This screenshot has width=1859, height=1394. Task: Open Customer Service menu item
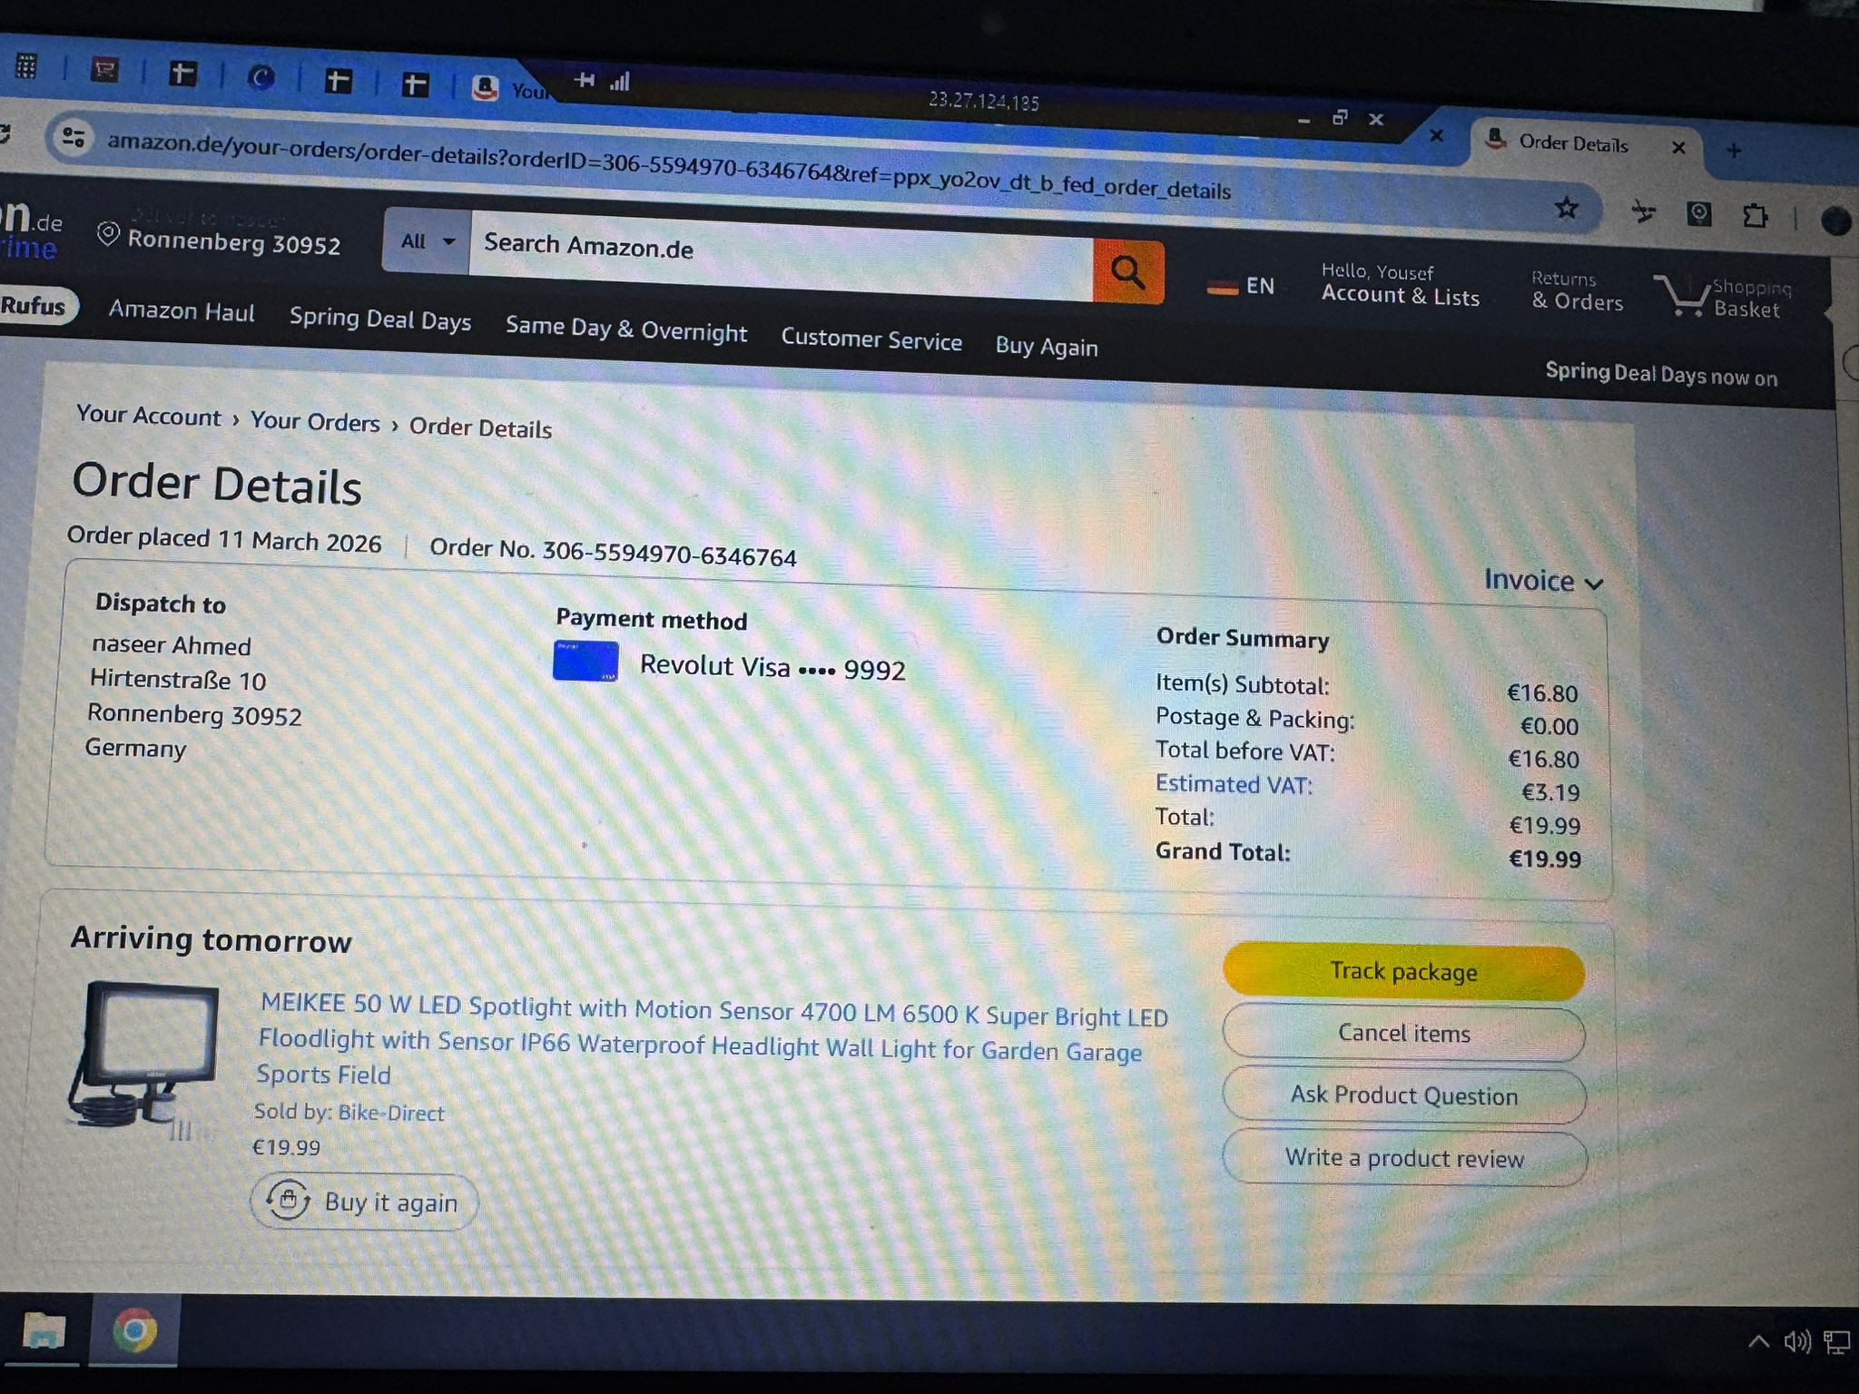(x=871, y=339)
